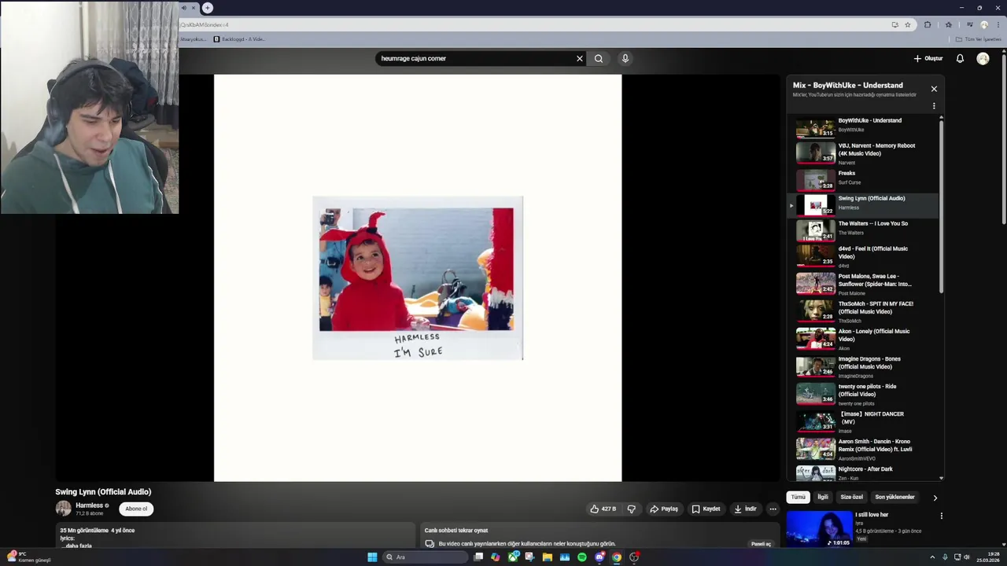Open the Windows Start menu
This screenshot has width=1007, height=566.
(x=372, y=557)
